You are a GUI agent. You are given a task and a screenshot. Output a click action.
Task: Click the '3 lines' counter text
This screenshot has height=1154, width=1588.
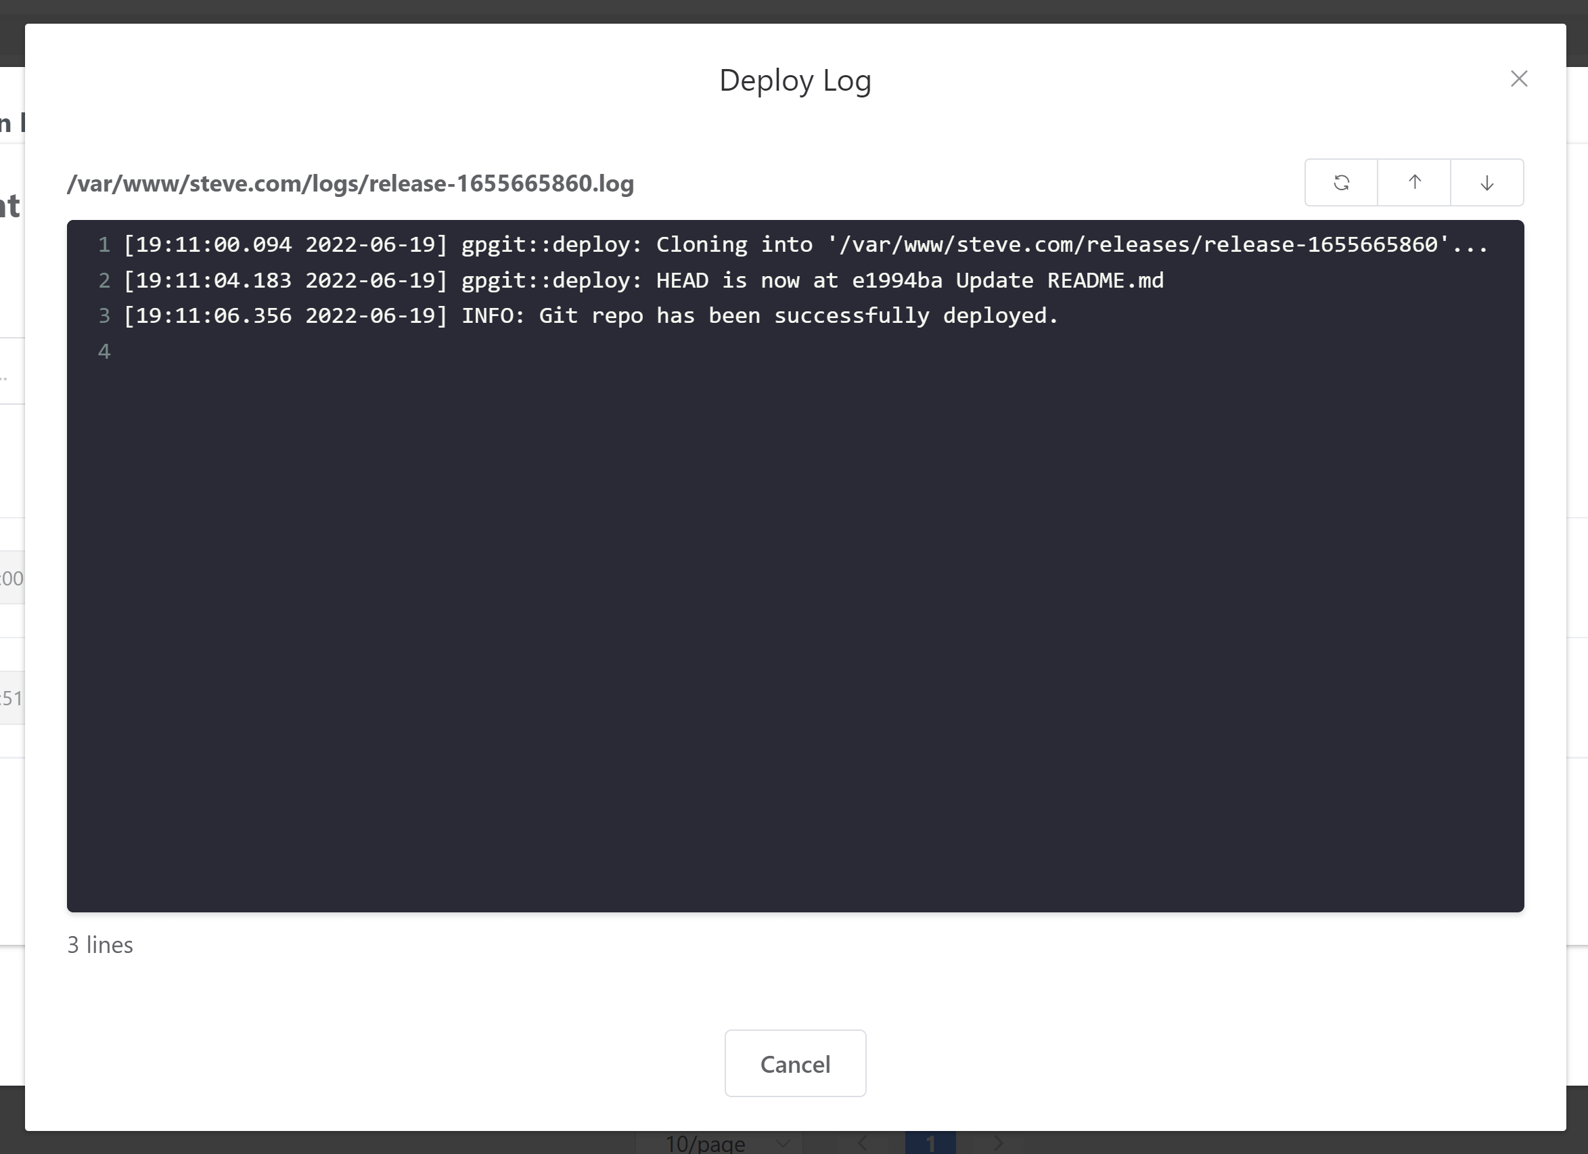coord(100,946)
